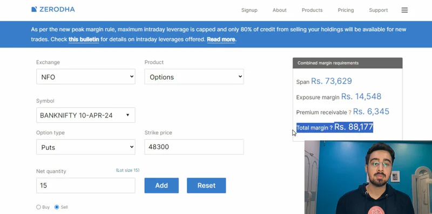Screen dimensions: 432x214
Task: Follow the 'Read more' link
Action: pyautogui.click(x=221, y=39)
